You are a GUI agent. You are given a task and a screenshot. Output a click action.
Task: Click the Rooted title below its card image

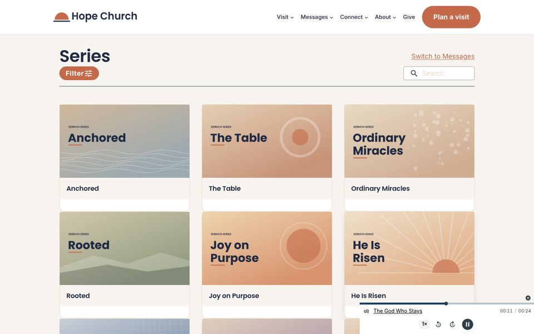click(78, 296)
